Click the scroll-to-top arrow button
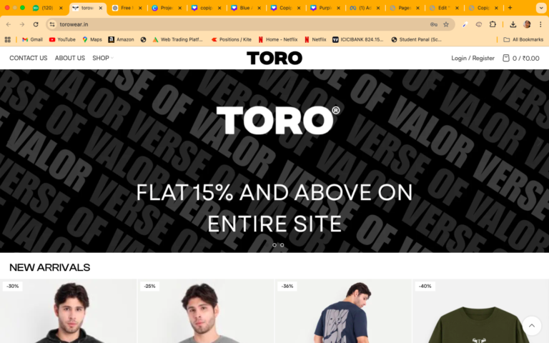Screen dimensions: 549x343 [x=532, y=326]
